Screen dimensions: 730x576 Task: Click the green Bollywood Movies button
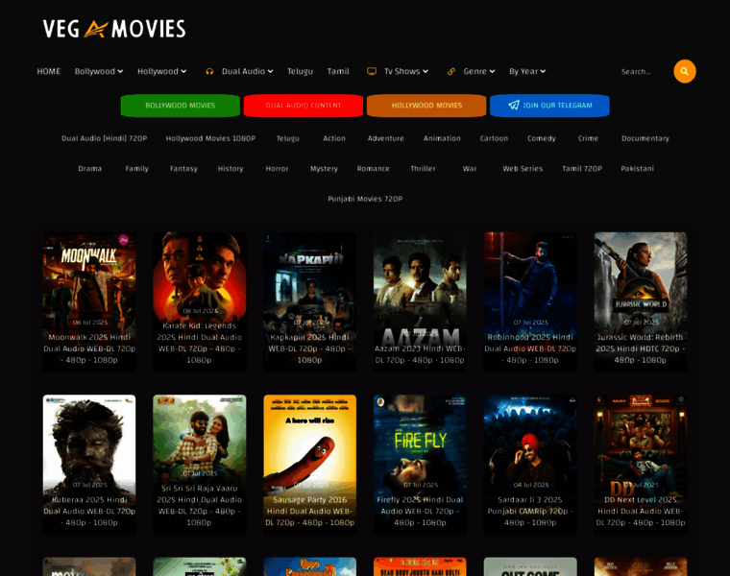181,106
